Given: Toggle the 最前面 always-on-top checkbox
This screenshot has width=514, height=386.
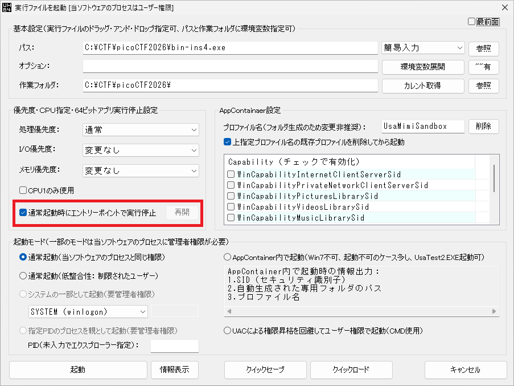Looking at the screenshot, I should click(x=471, y=22).
